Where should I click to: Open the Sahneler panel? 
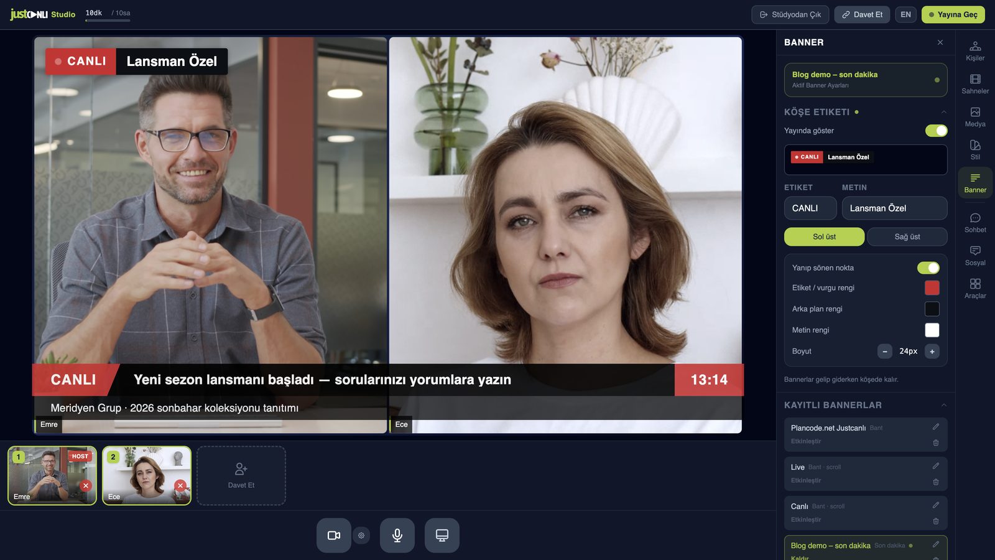(975, 84)
